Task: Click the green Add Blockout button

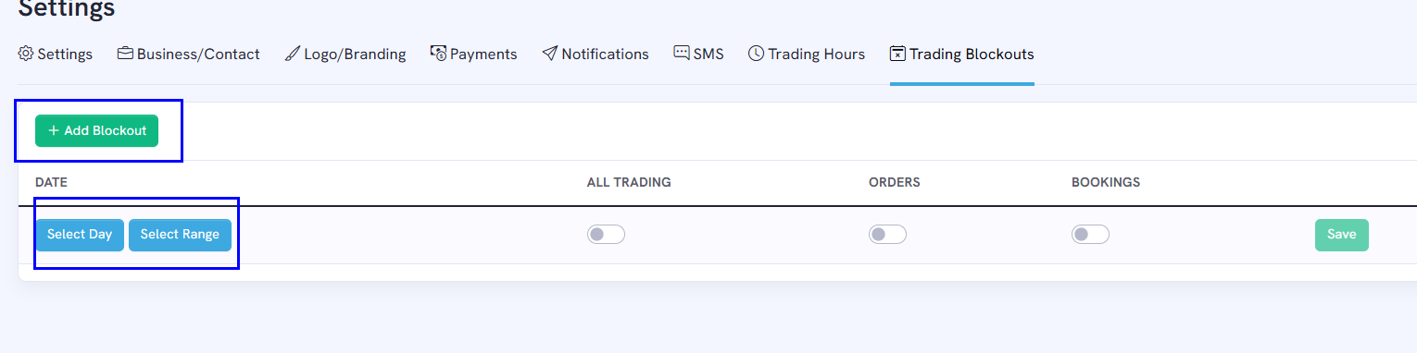Action: (97, 131)
